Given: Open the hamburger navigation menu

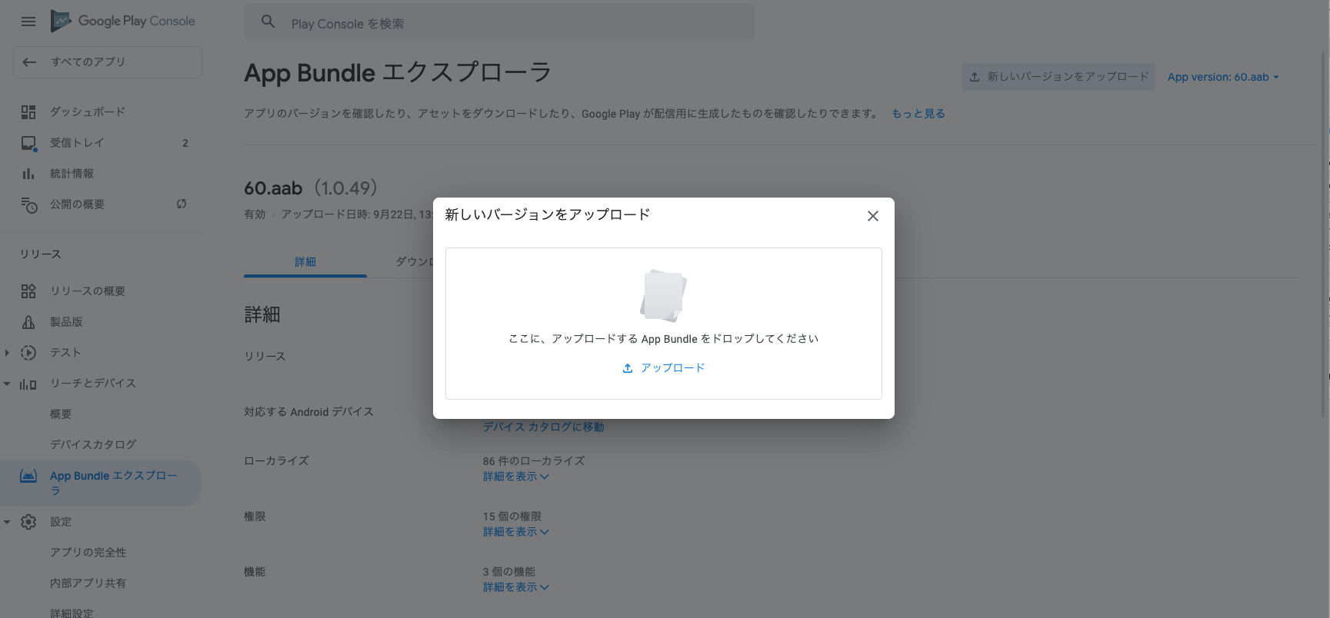Looking at the screenshot, I should coord(28,22).
